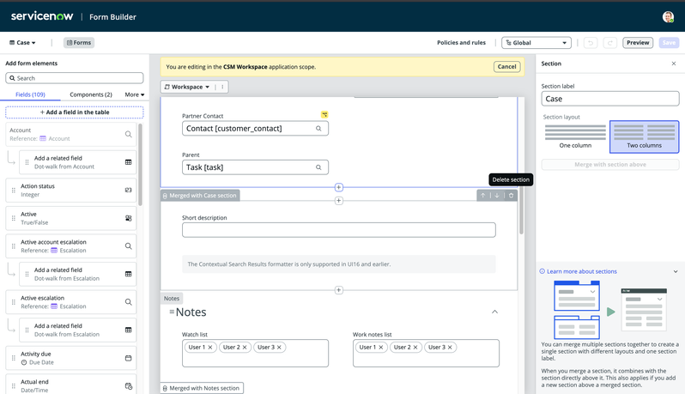Image resolution: width=685 pixels, height=394 pixels.
Task: Collapse Learn more about sections chevron
Action: (676, 271)
